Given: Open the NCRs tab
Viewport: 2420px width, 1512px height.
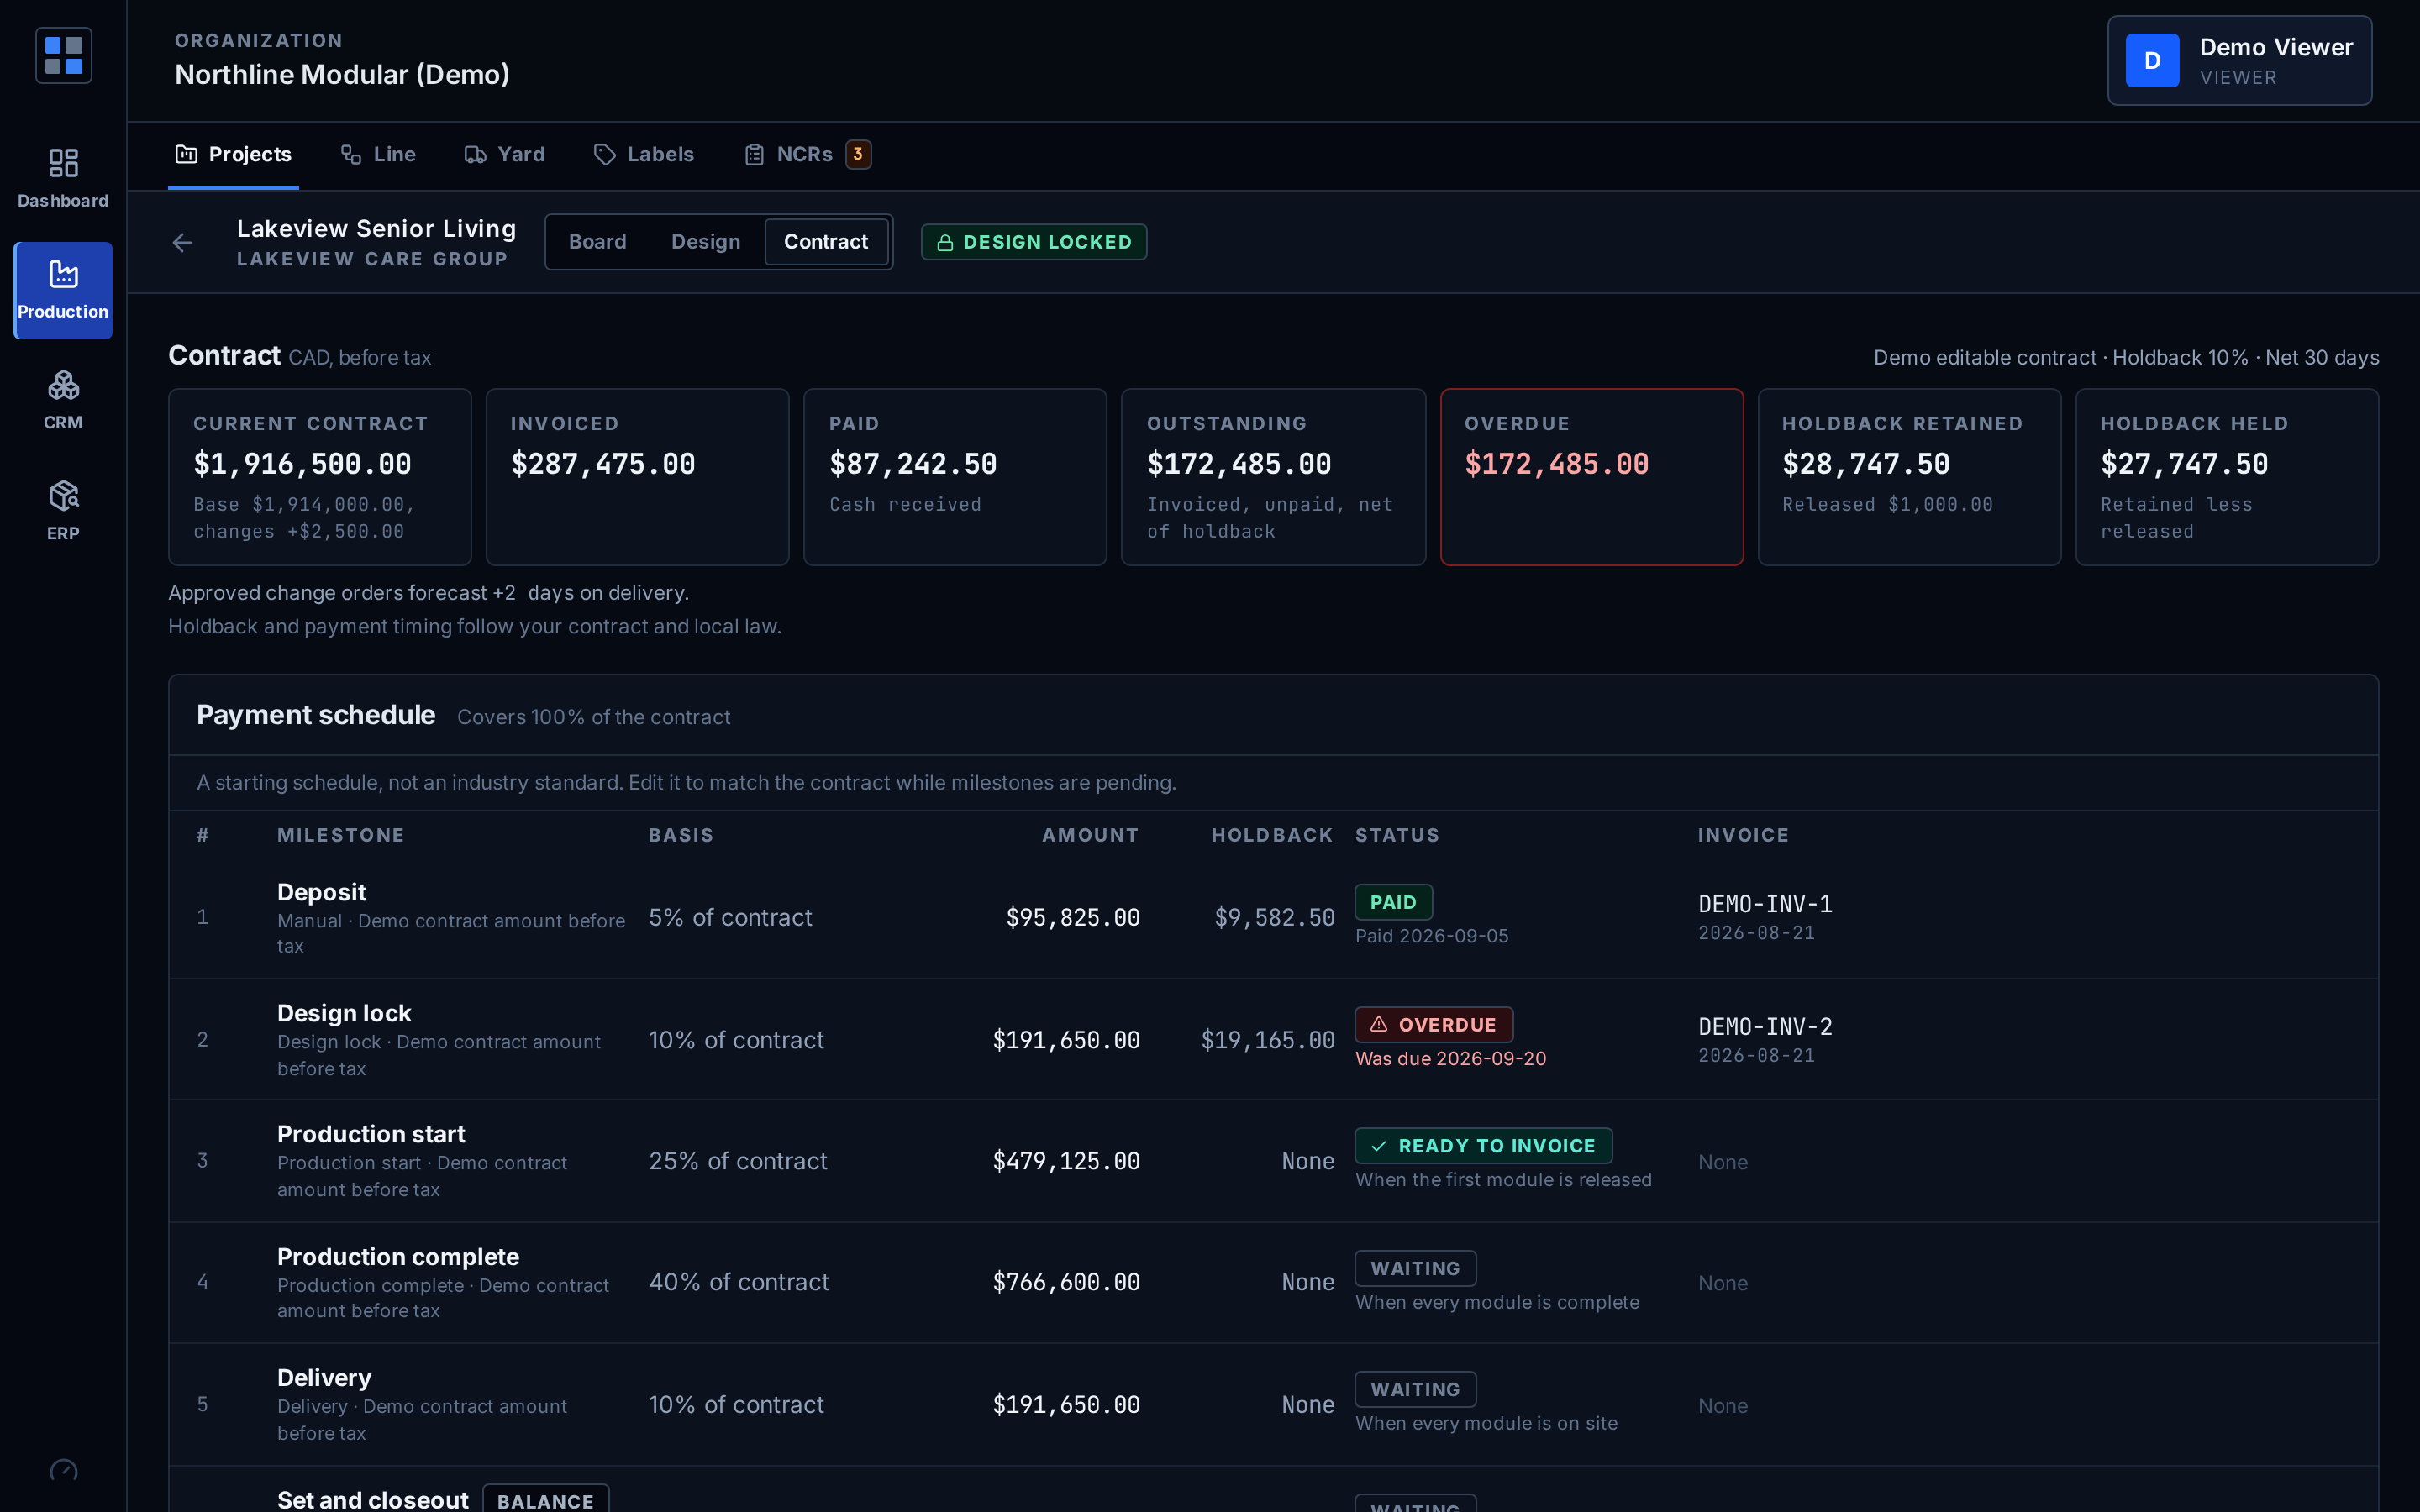Looking at the screenshot, I should [x=807, y=155].
